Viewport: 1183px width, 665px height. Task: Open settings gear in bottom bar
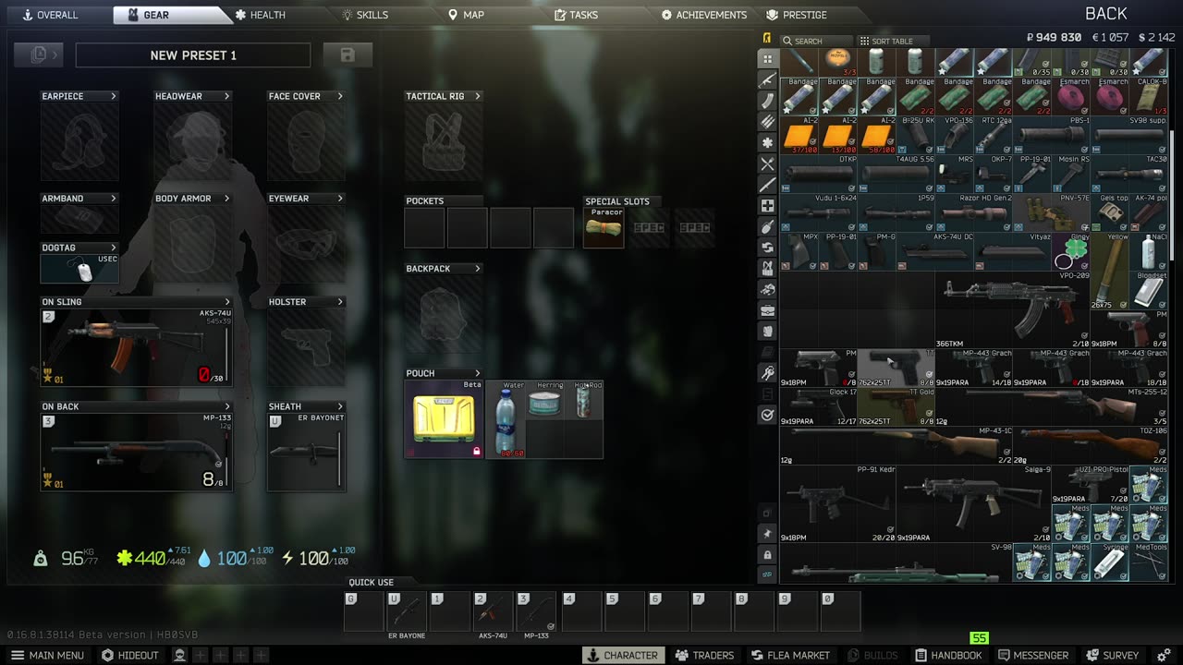(1164, 656)
